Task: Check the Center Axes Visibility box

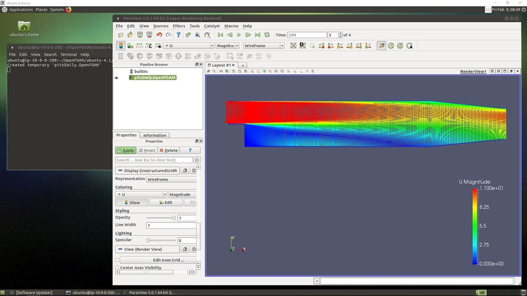Action: point(117,268)
